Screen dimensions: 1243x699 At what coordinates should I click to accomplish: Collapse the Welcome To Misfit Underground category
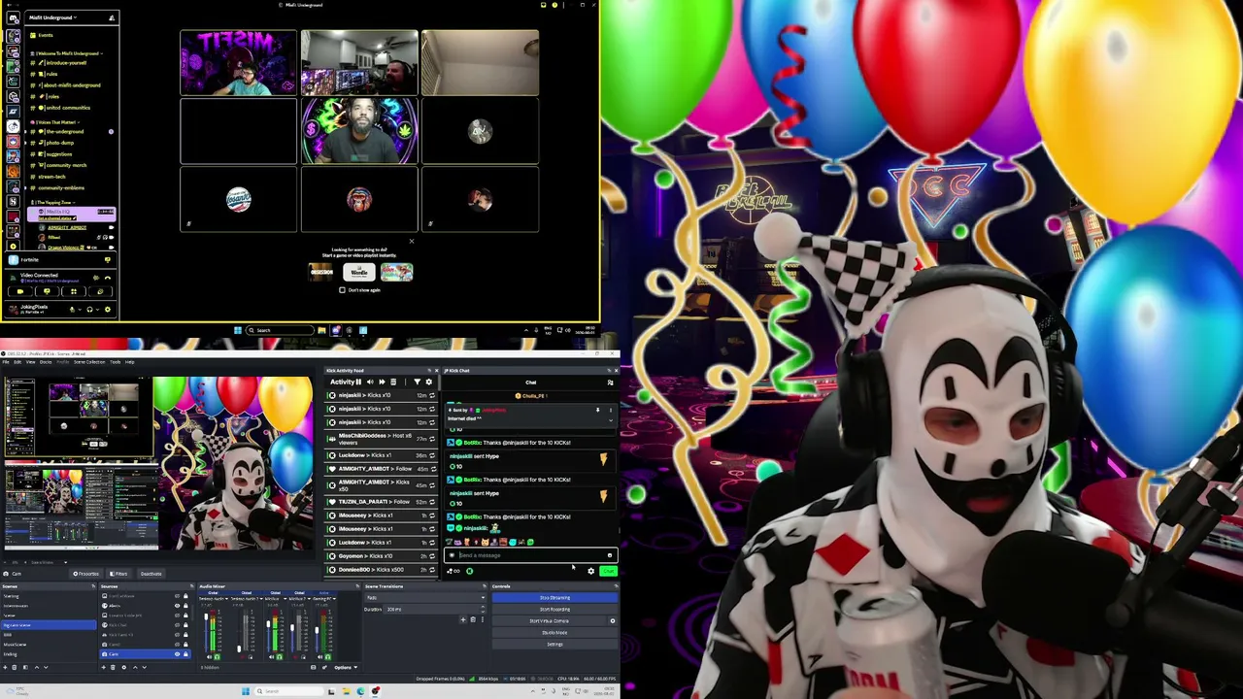pyautogui.click(x=66, y=53)
